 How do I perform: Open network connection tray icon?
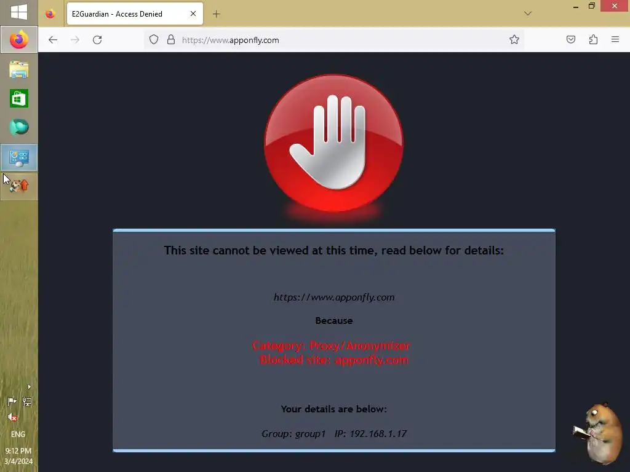click(x=27, y=401)
